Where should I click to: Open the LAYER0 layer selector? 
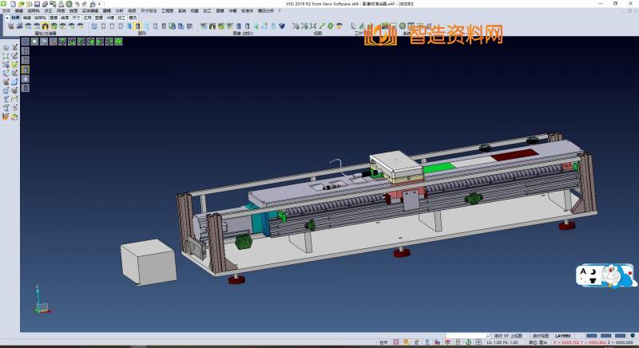(563, 336)
